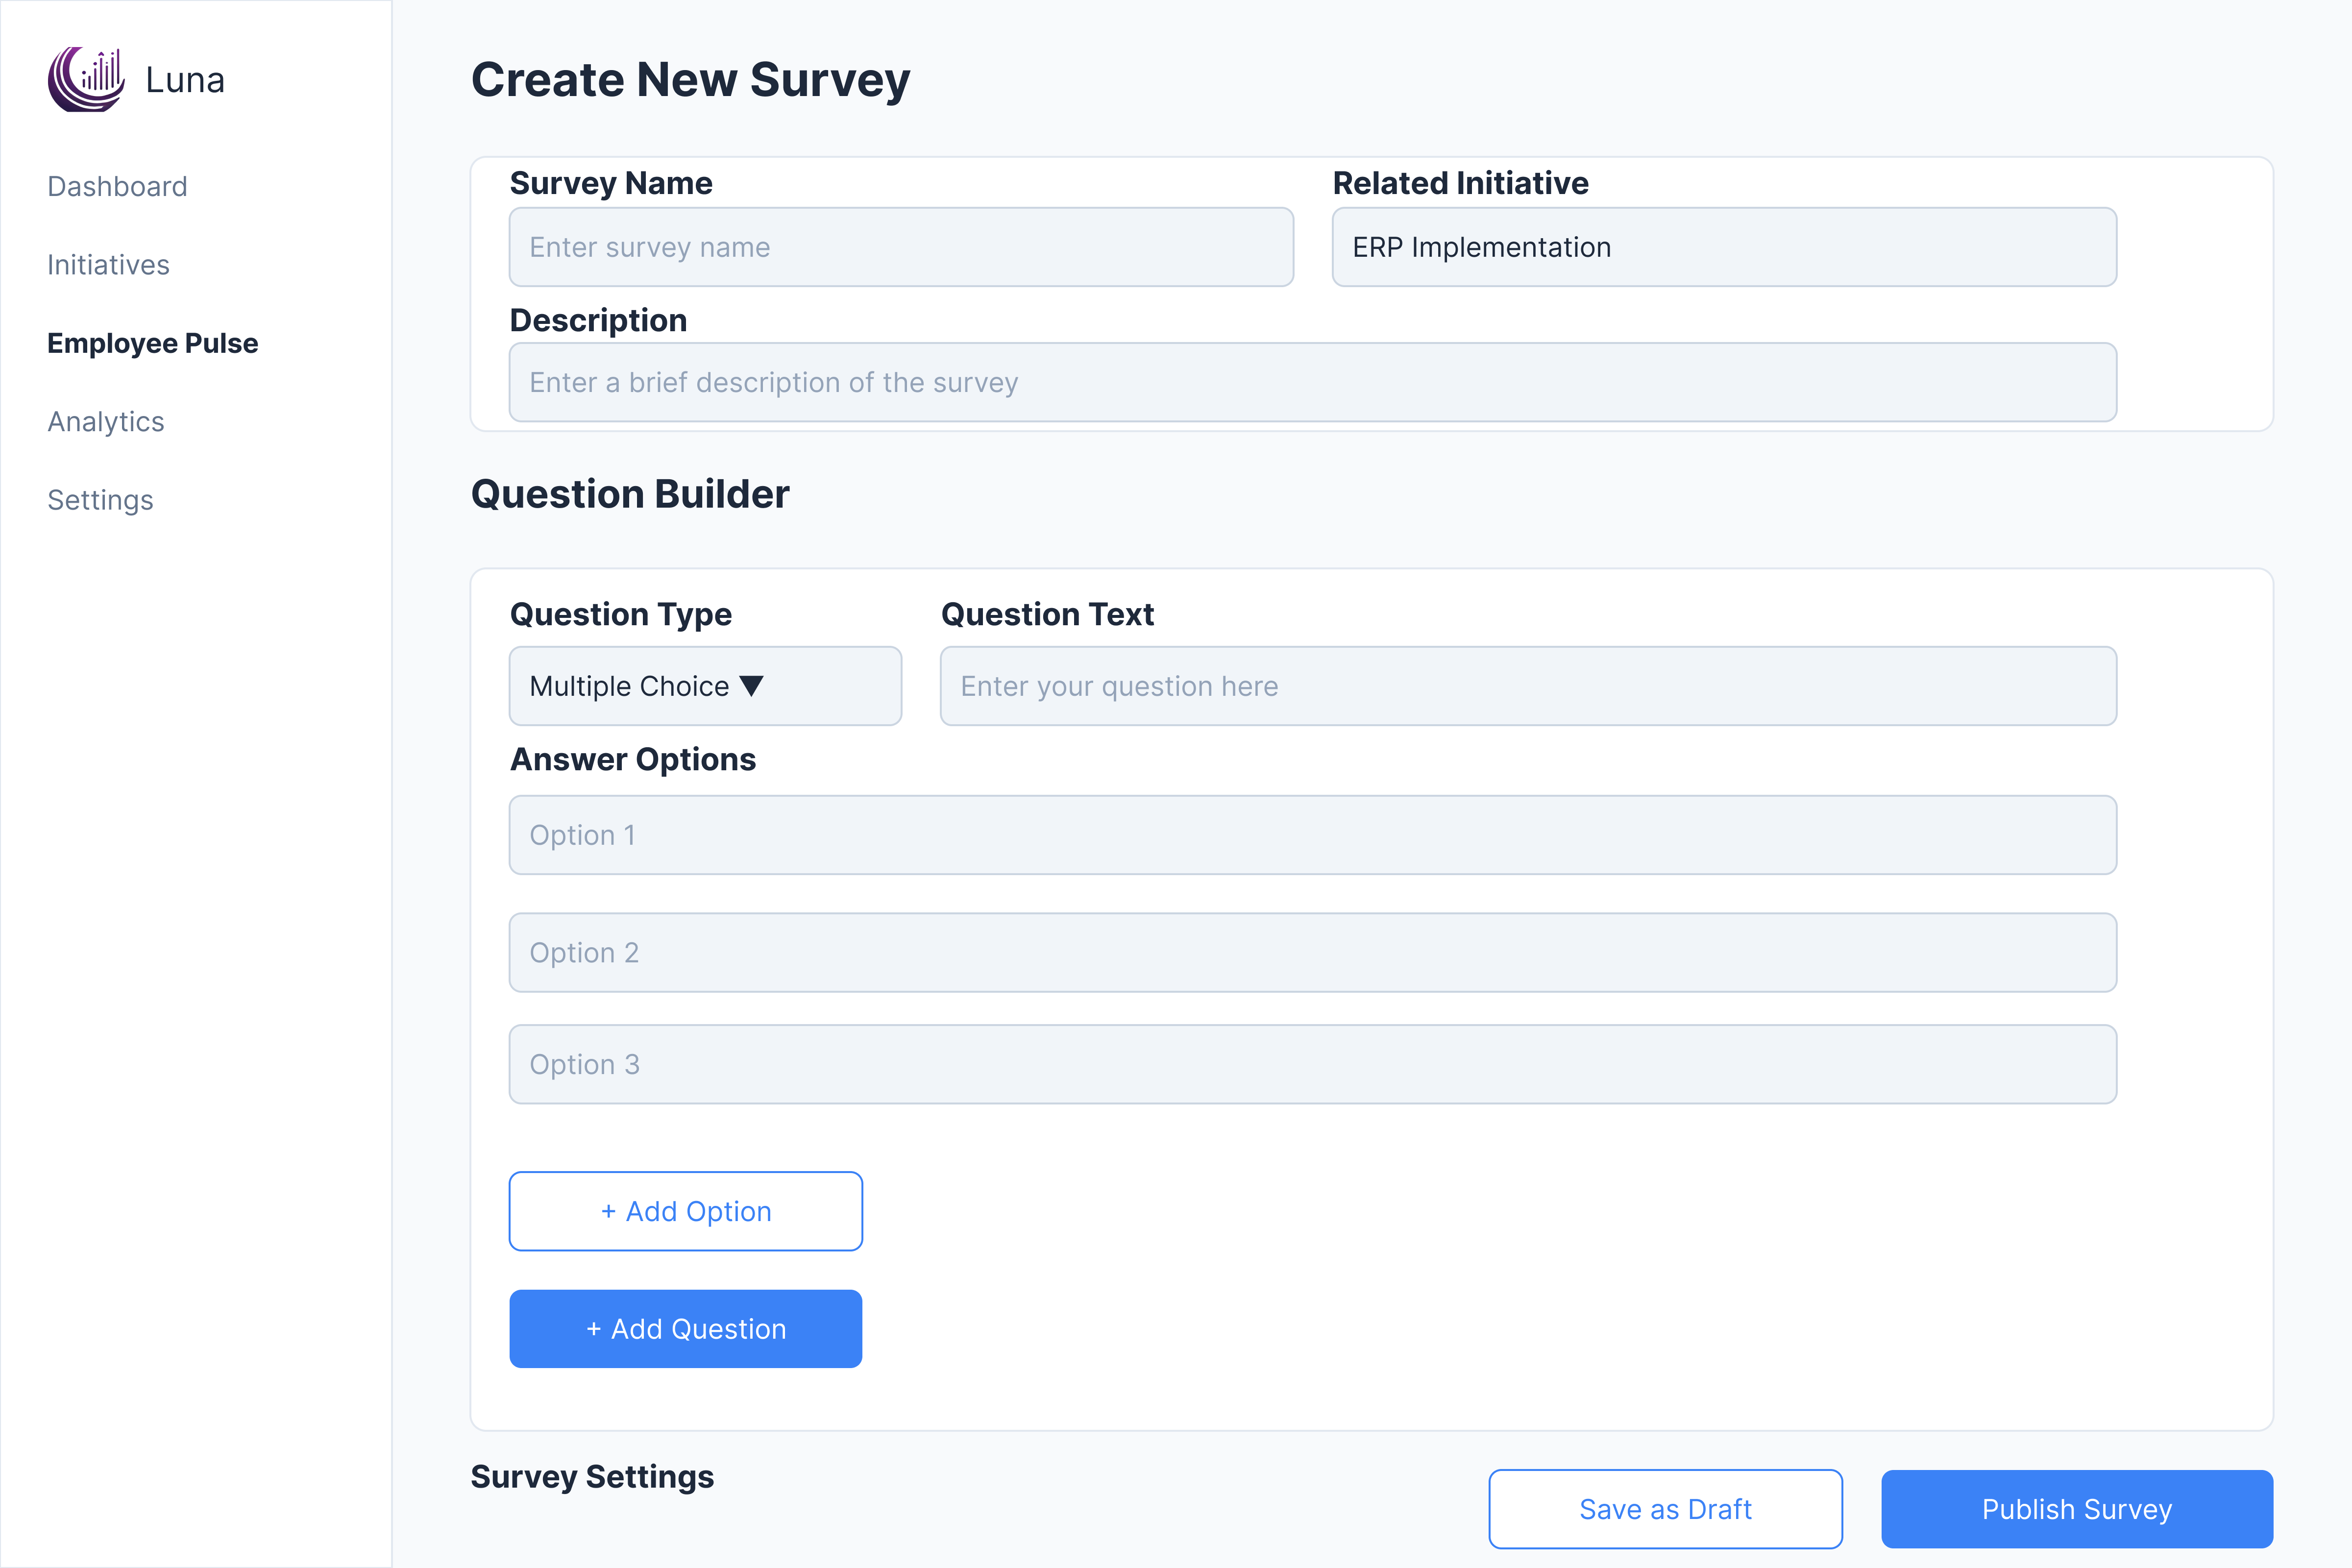Save the survey as a draft
This screenshot has height=1568, width=2352.
pos(1665,1509)
